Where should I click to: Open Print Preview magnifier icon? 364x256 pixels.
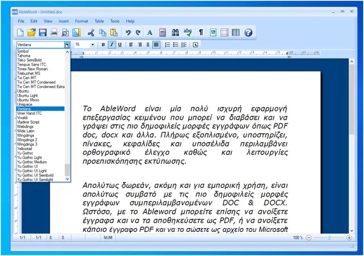(65, 32)
